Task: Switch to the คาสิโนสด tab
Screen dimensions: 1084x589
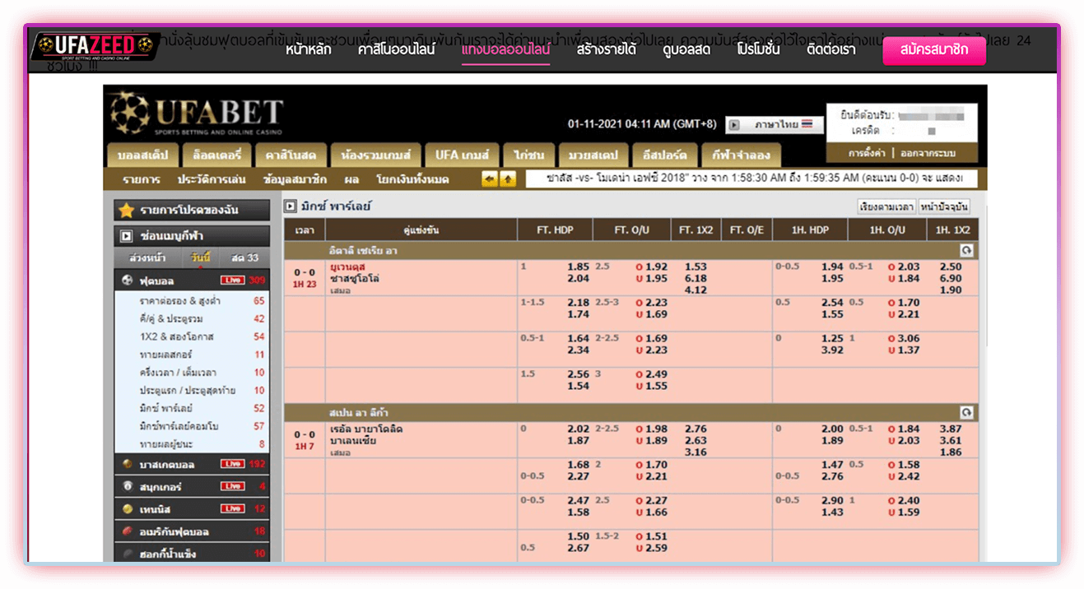Action: 286,155
